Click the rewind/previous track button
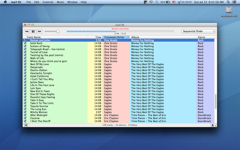Screen dimensions: 240x150 [26, 31]
